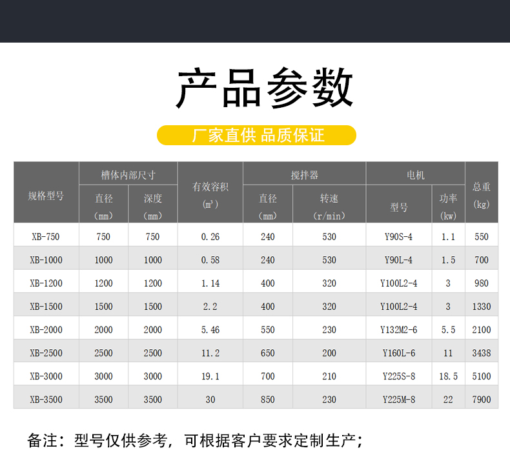Viewport: 510px width, 466px height.
Task: Select the XB-750 model row label
Action: tap(46, 237)
